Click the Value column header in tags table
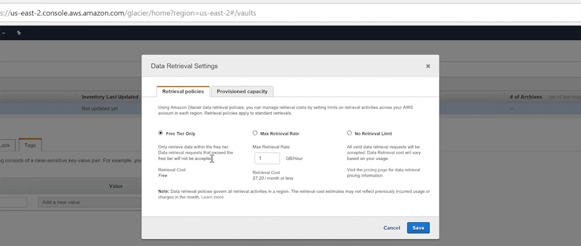Screen dimensions: 581x246 [115, 186]
